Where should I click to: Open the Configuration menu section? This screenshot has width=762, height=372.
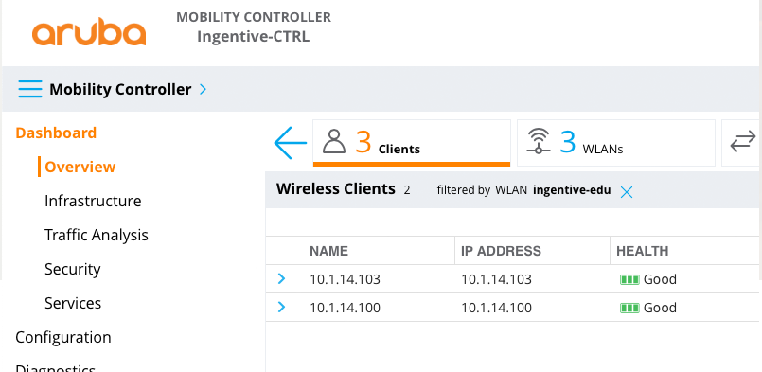[63, 337]
